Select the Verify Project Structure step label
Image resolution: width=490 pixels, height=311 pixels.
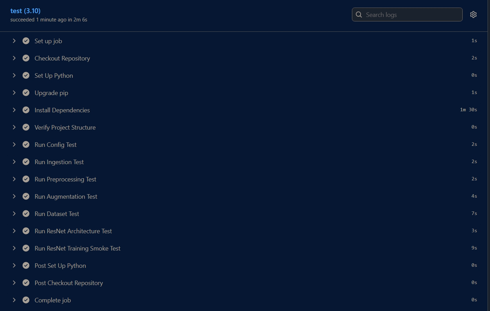click(65, 128)
